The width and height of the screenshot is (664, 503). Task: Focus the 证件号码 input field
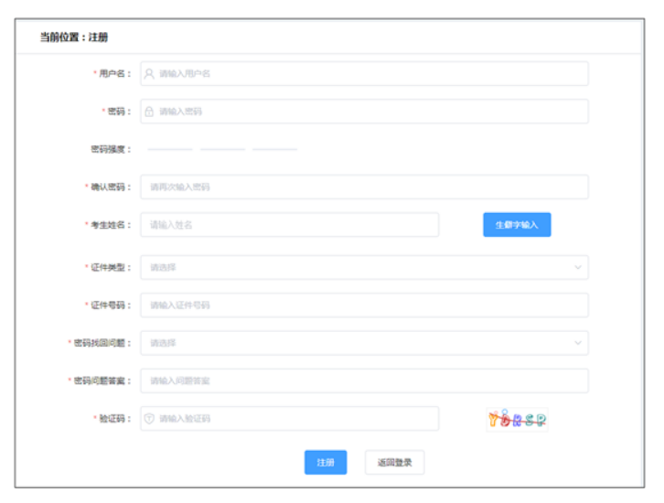(364, 305)
